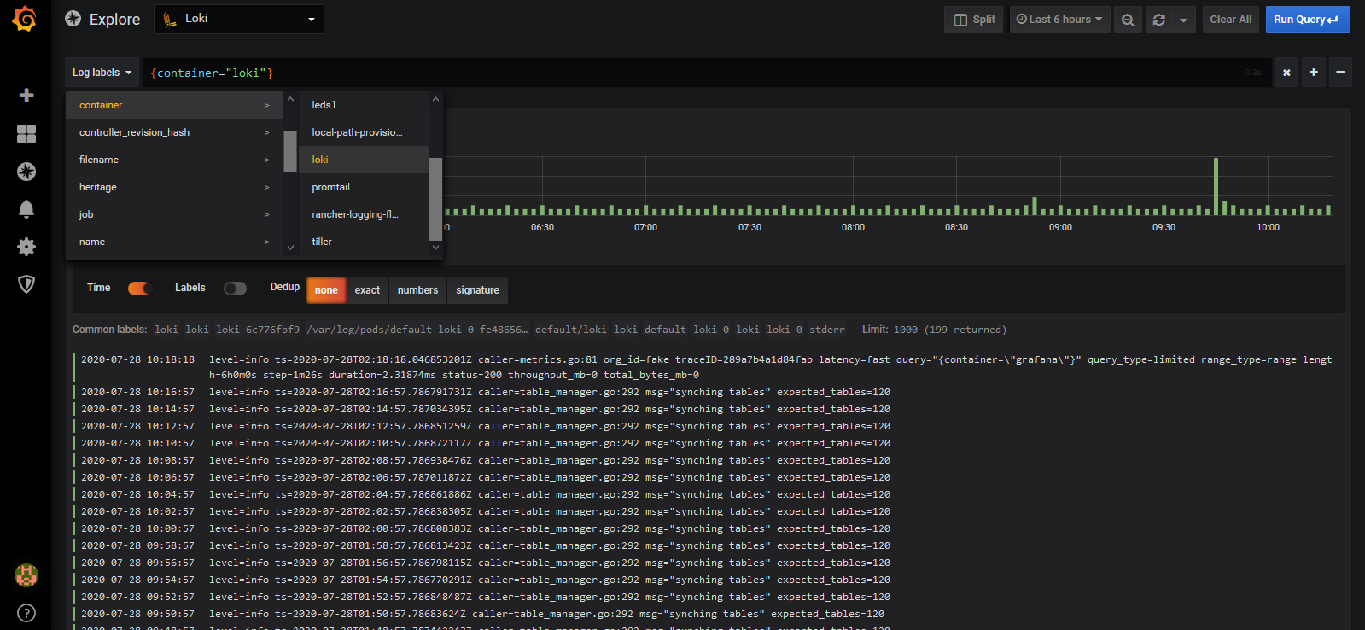
Task: Enable the Labels toggle switch
Action: tap(235, 289)
